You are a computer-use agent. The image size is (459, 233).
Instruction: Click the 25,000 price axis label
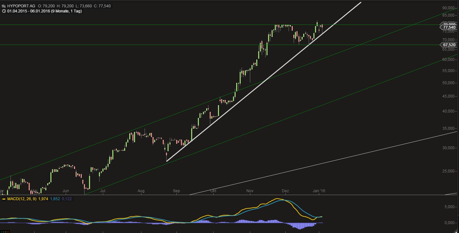449,171
